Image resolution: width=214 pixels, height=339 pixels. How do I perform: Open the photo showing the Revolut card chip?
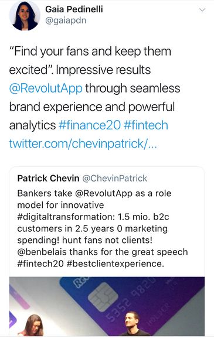[x=107, y=306]
